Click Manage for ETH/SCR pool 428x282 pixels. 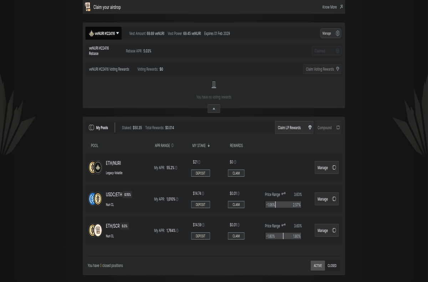tap(327, 230)
